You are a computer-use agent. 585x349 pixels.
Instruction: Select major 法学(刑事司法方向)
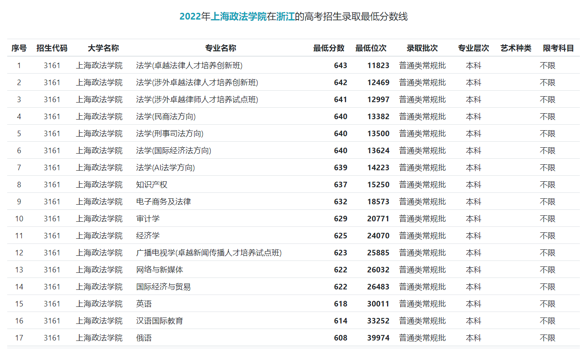170,134
